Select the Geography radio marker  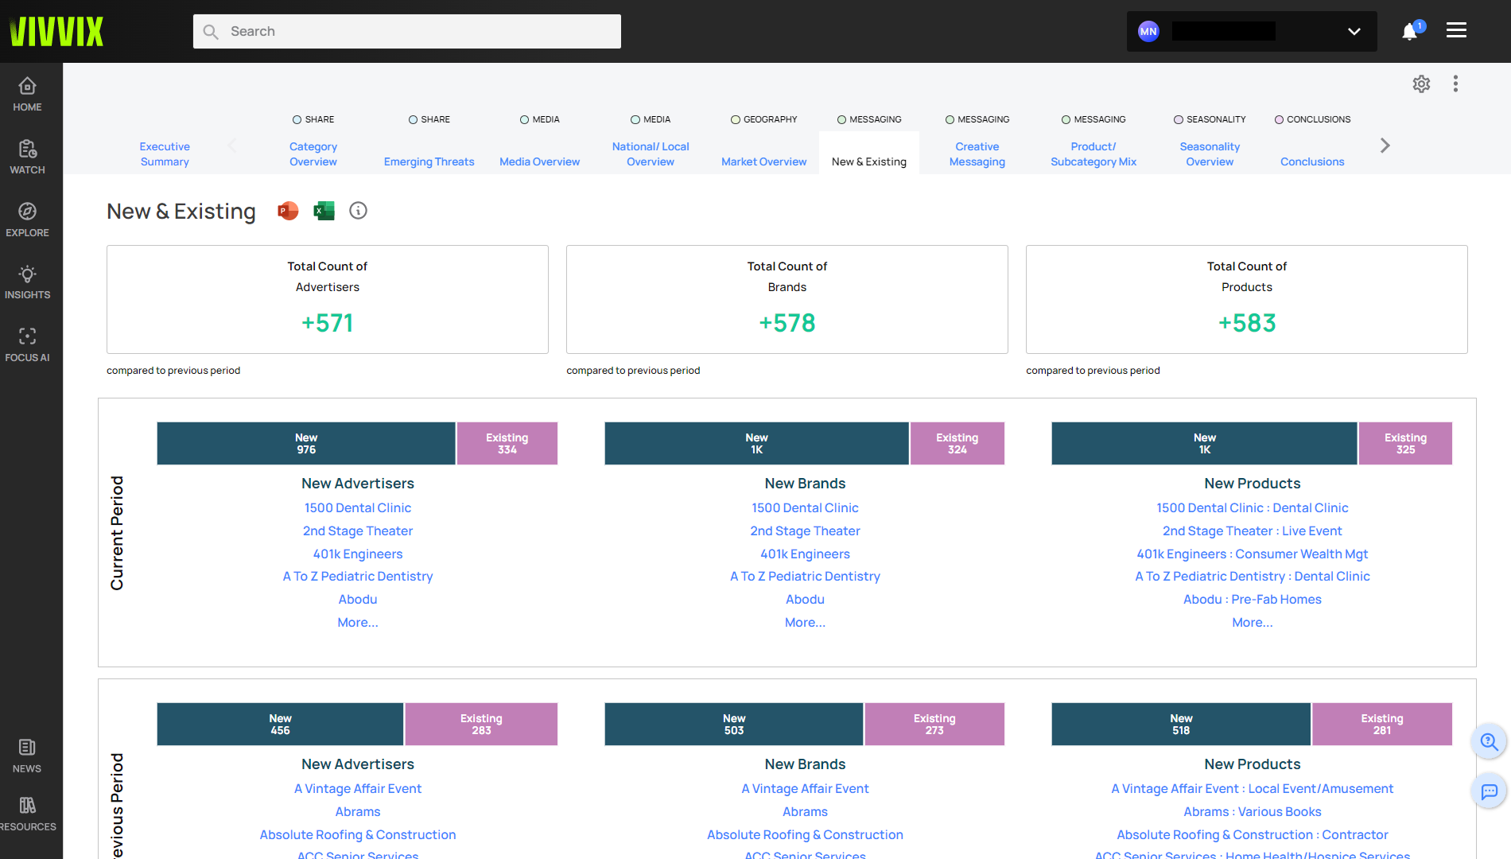point(736,120)
